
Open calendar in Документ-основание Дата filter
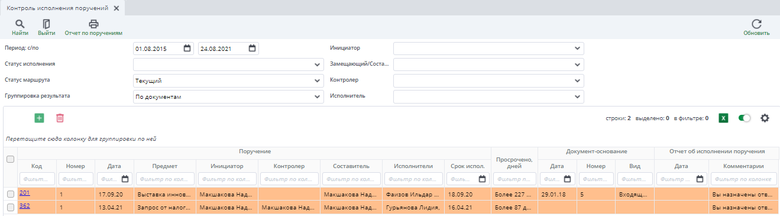[568, 179]
